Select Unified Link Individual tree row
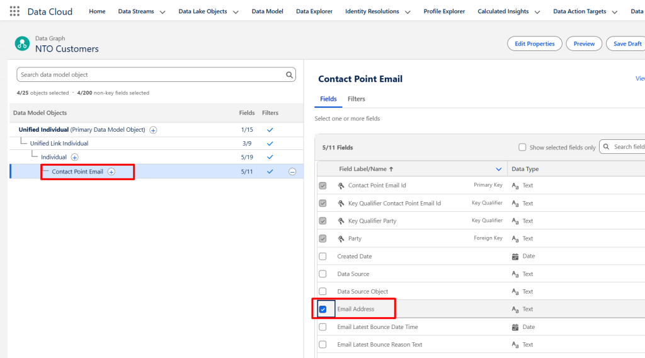The width and height of the screenshot is (645, 358). point(156,143)
